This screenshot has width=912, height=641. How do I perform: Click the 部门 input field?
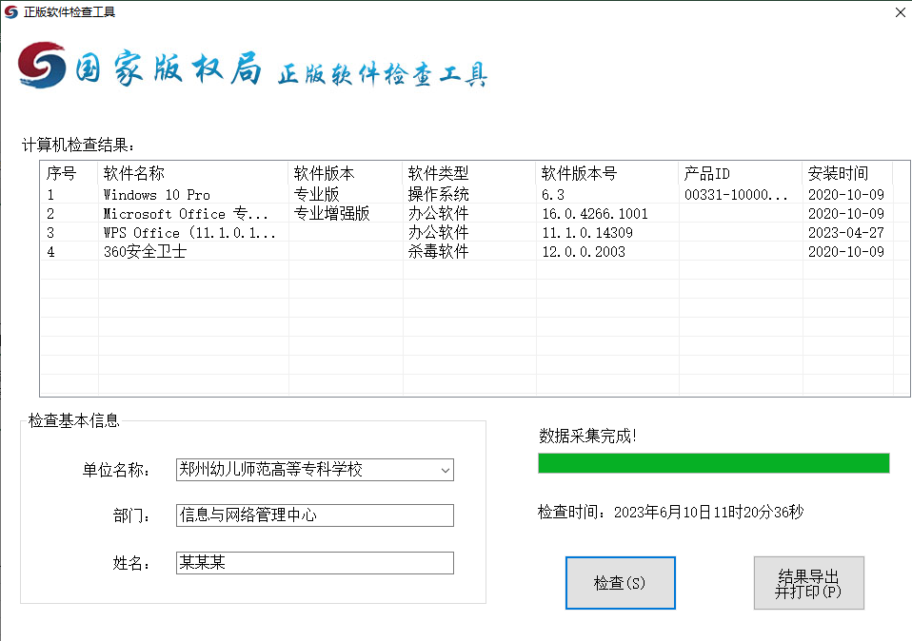pyautogui.click(x=315, y=515)
